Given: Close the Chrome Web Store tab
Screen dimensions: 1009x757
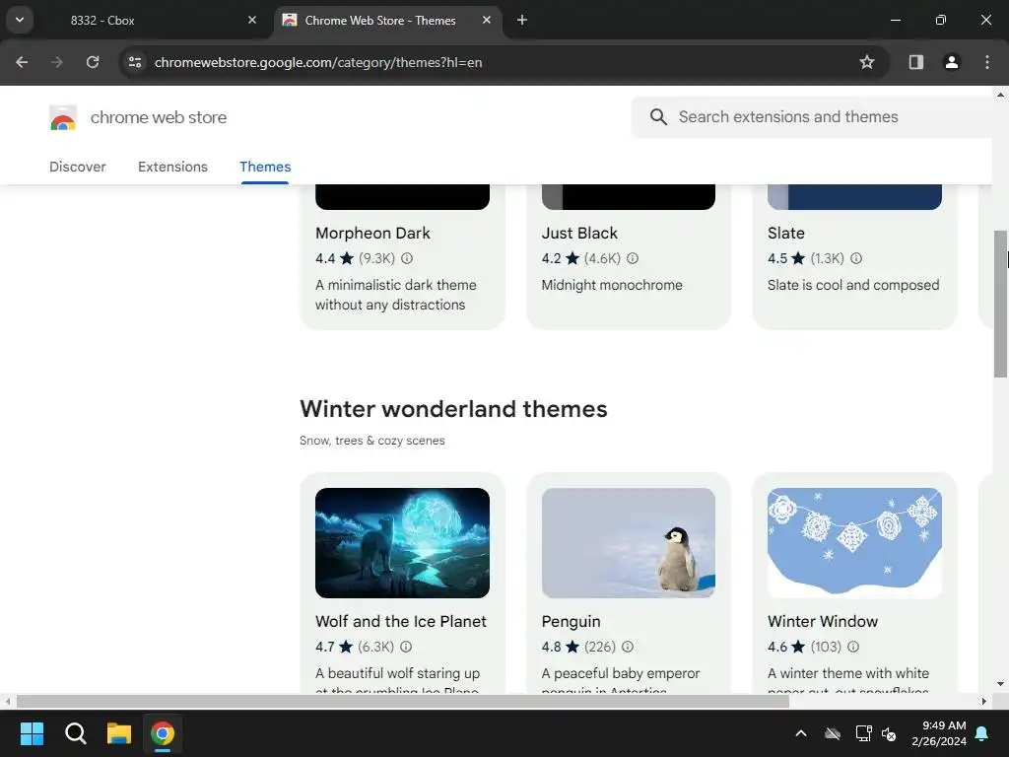Looking at the screenshot, I should pos(487,21).
